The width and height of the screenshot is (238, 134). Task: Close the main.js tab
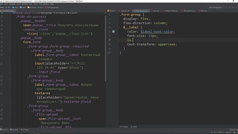coord(116,11)
